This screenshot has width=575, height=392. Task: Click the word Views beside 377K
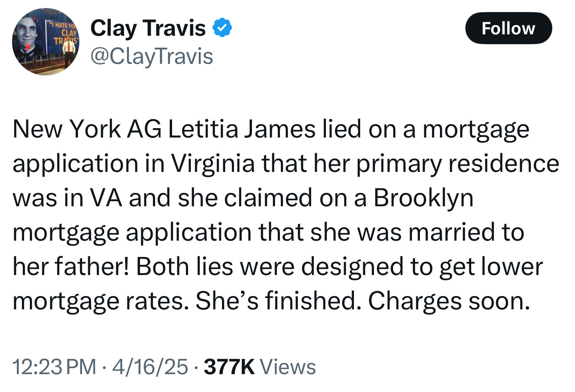[287, 367]
